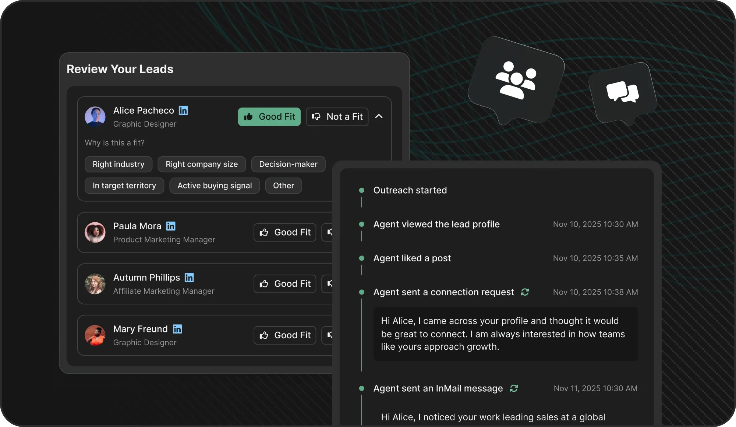Image resolution: width=736 pixels, height=427 pixels.
Task: Select the In target territory chip
Action: tap(124, 186)
